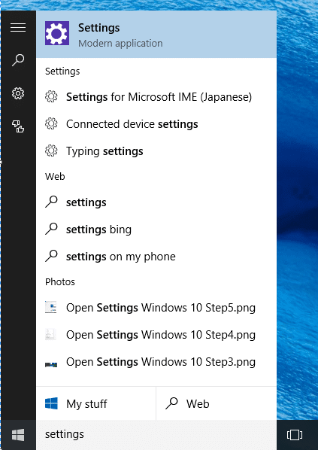Open the hamburger menu in the sidebar
This screenshot has width=318, height=450.
pyautogui.click(x=18, y=28)
